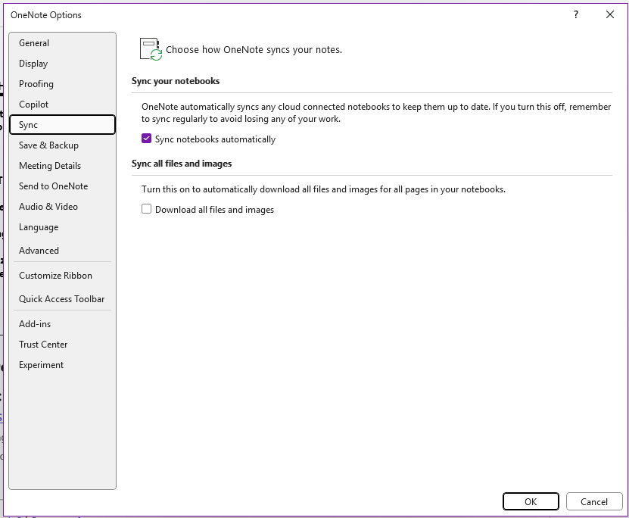629x518 pixels.
Task: Open Proofing options
Action: click(x=36, y=83)
